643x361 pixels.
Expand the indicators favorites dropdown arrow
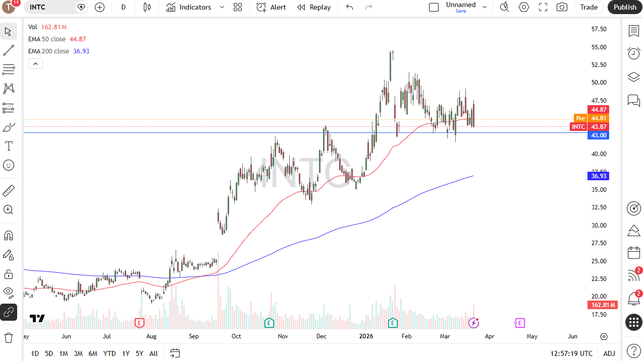coord(222,7)
